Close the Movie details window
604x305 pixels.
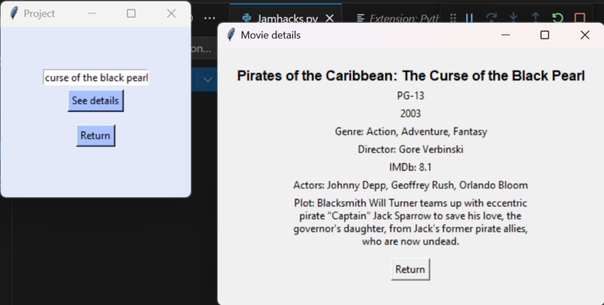[585, 35]
